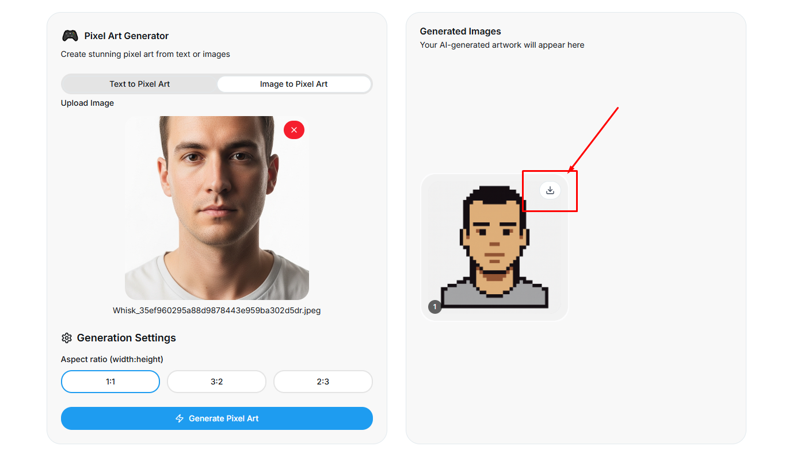Click the Generation Settings heading text
This screenshot has width=789, height=450.
point(127,338)
